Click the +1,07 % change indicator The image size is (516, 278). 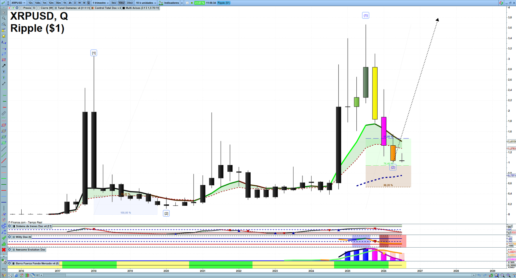(x=200, y=3)
